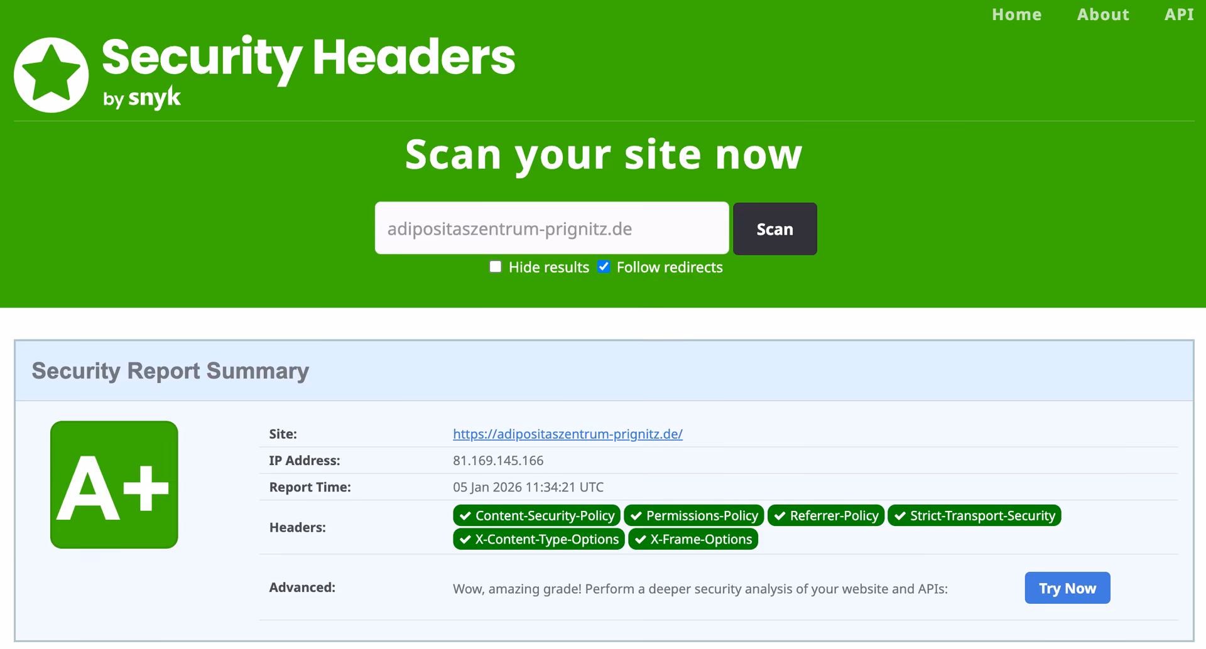Select the Strict-Transport-Security badge

[974, 515]
